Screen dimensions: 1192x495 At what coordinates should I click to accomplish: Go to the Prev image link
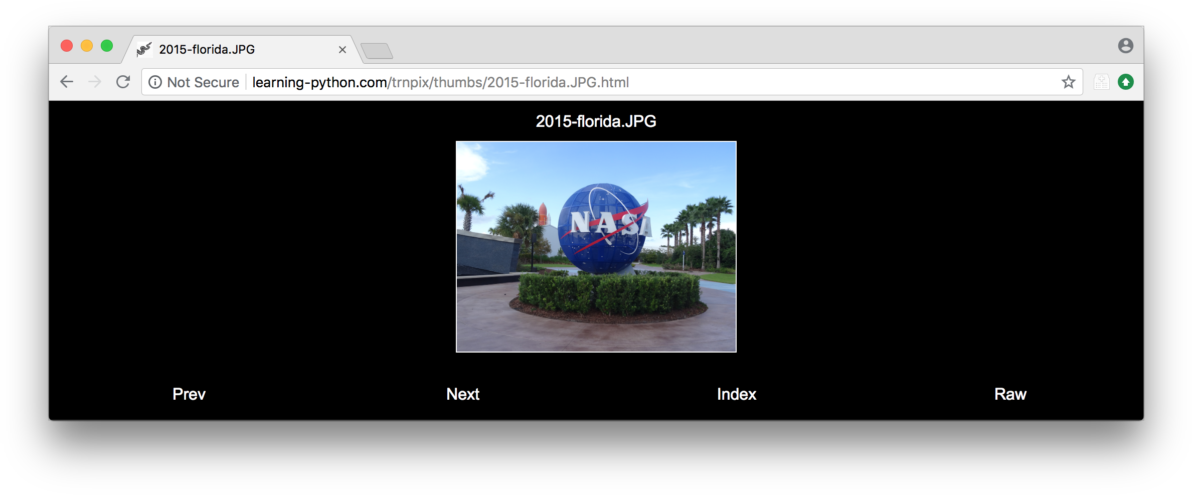pos(189,394)
